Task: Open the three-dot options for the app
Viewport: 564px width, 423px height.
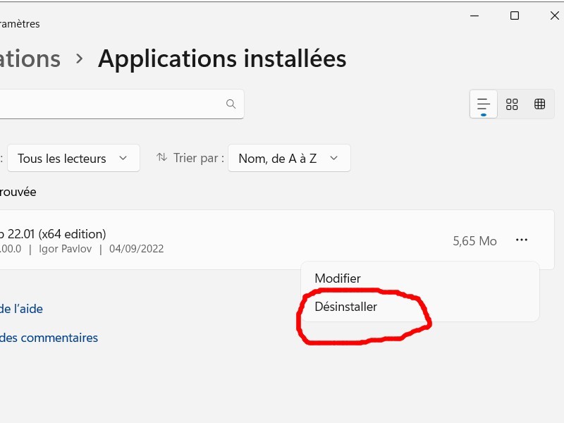Action: pyautogui.click(x=521, y=240)
